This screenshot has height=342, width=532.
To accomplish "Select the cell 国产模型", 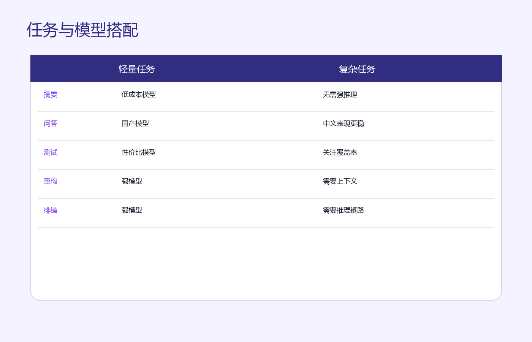I will click(x=135, y=123).
